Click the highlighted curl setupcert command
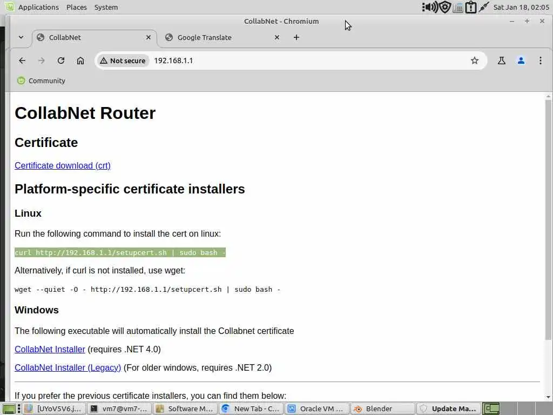 pyautogui.click(x=120, y=253)
